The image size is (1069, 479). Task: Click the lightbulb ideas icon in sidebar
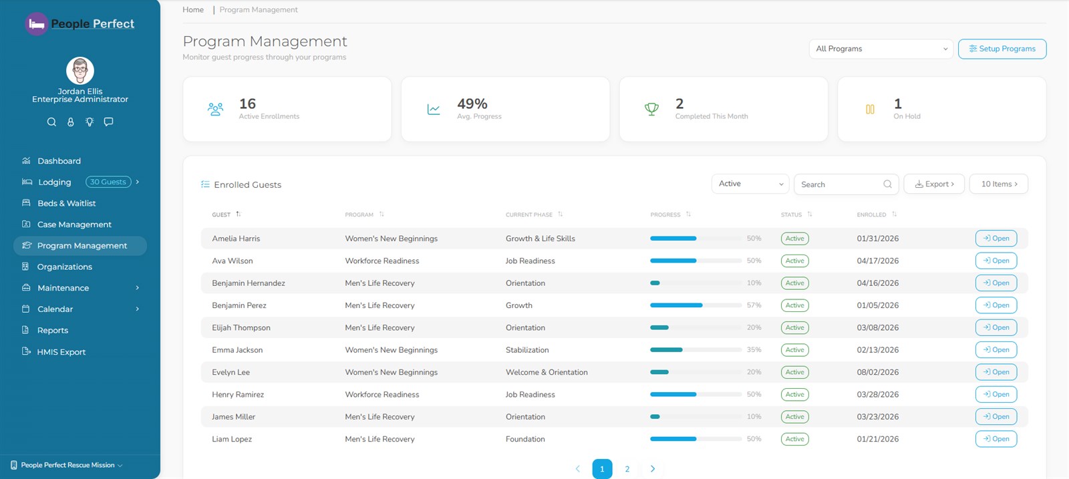90,122
